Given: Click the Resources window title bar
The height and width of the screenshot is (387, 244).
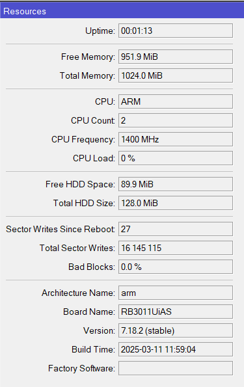Looking at the screenshot, I should tap(122, 11).
